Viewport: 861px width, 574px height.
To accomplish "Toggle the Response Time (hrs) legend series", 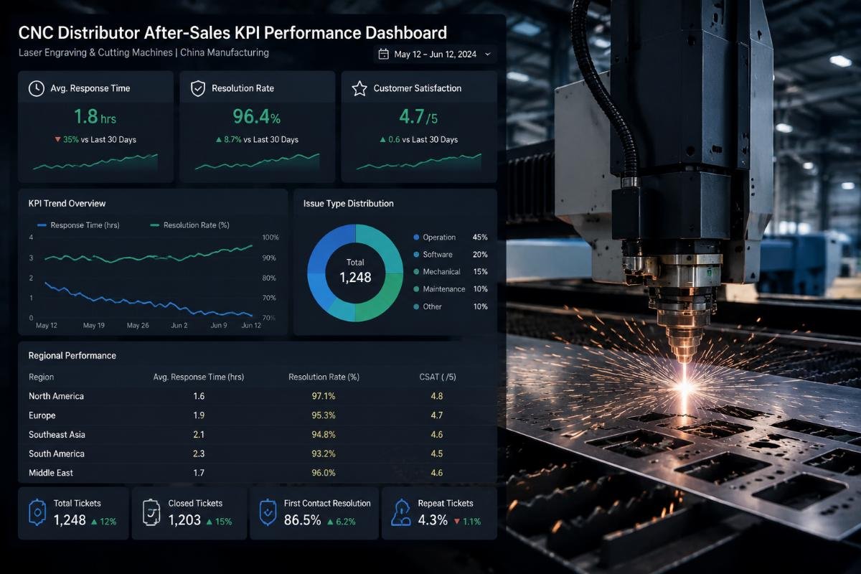I will 78,225.
